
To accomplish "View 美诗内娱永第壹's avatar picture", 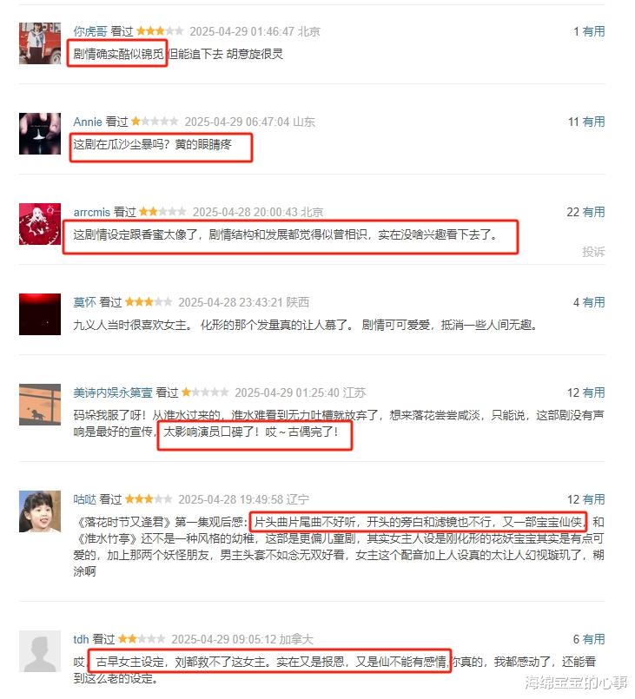I will coord(40,405).
